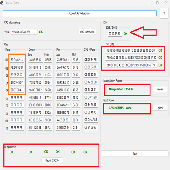
Task: Open the help question mark button
Action: (164, 13)
